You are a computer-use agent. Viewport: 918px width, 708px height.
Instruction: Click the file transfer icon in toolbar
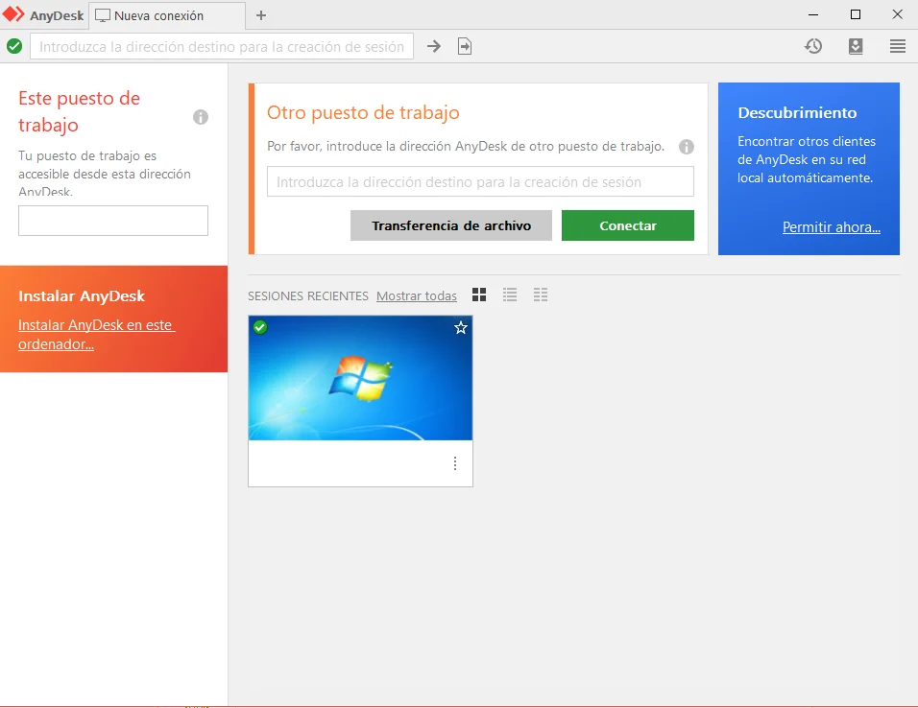tap(465, 46)
